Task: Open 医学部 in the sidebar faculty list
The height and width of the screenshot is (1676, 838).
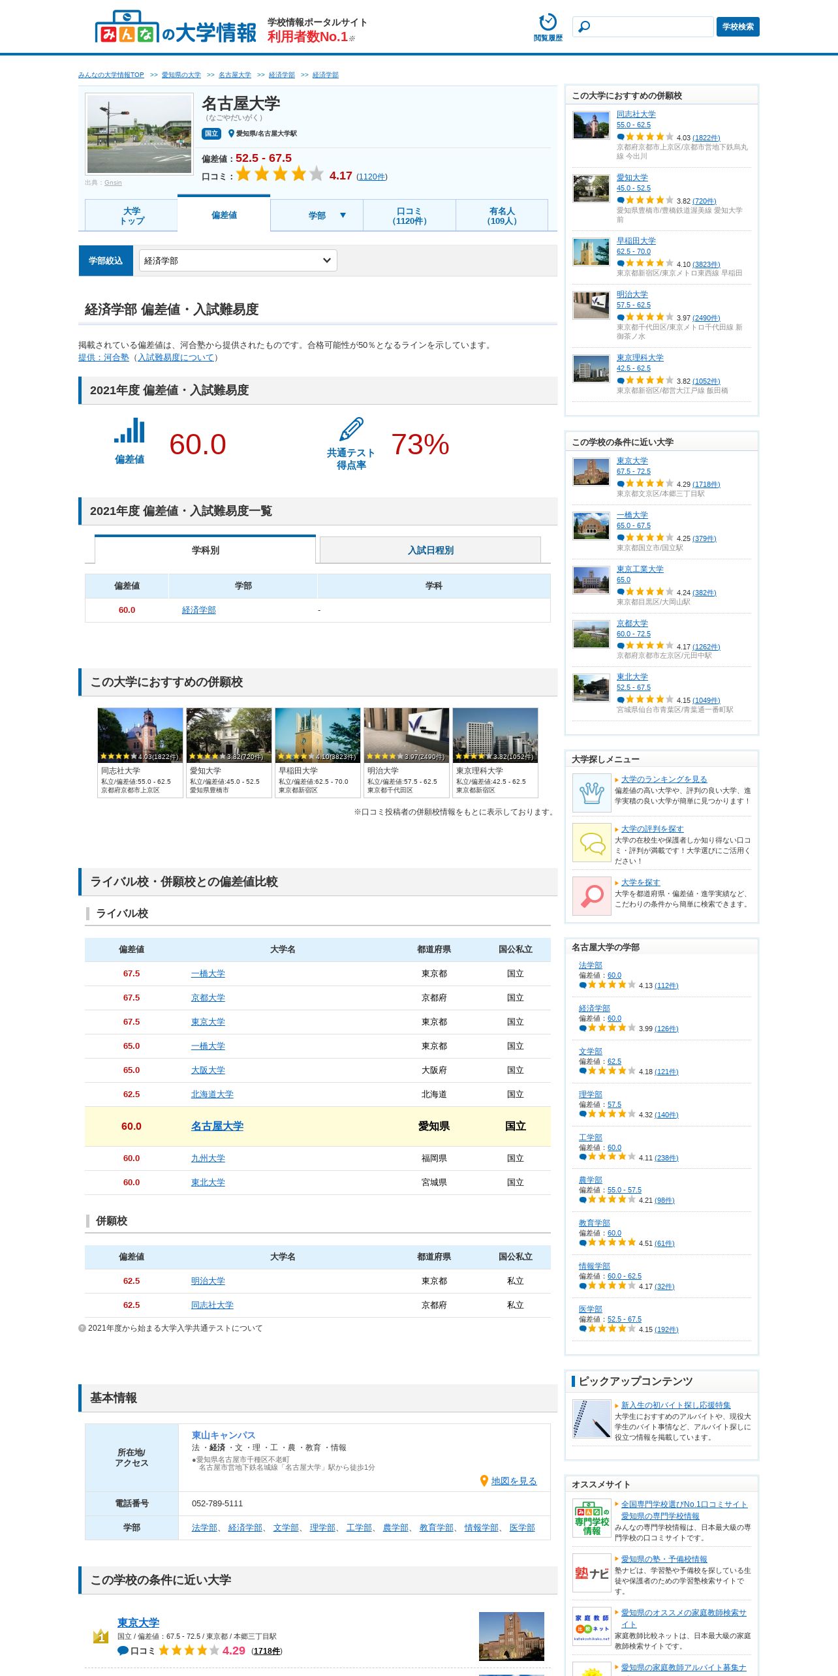Action: [x=591, y=1309]
